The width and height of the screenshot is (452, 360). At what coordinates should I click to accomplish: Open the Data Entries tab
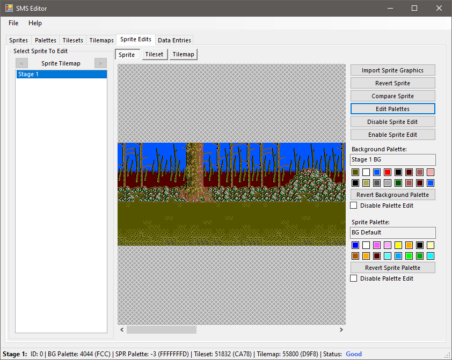tap(174, 40)
